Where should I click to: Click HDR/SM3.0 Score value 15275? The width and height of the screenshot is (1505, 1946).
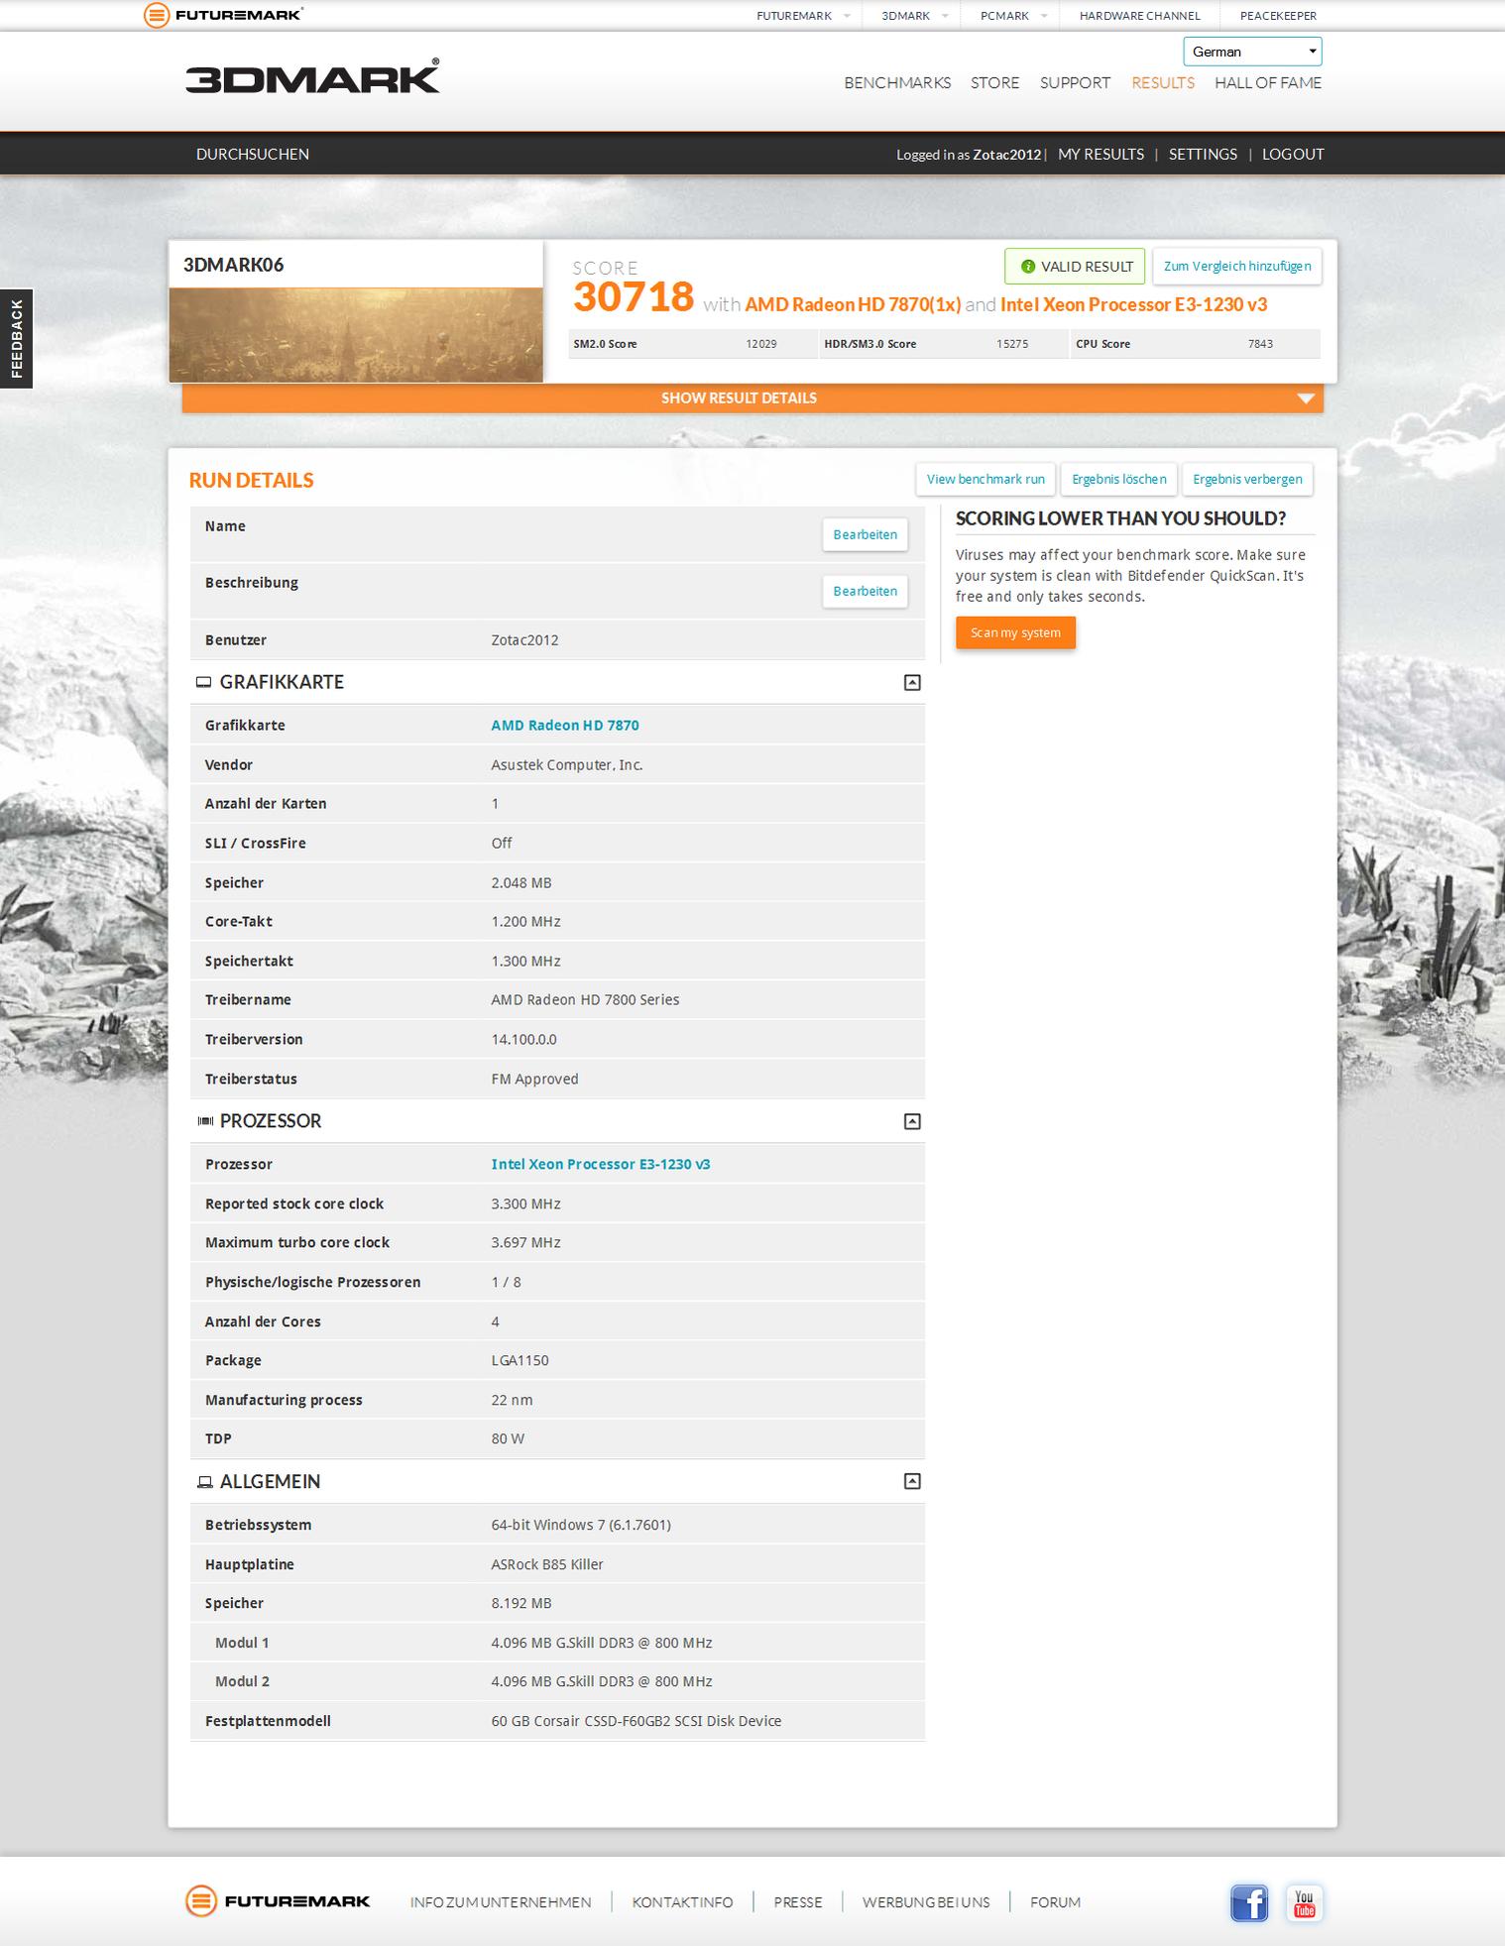(x=1012, y=344)
